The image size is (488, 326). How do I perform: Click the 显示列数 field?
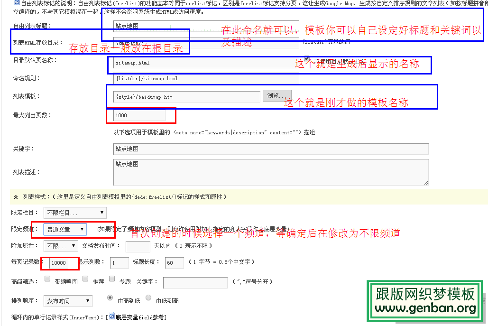(x=120, y=263)
